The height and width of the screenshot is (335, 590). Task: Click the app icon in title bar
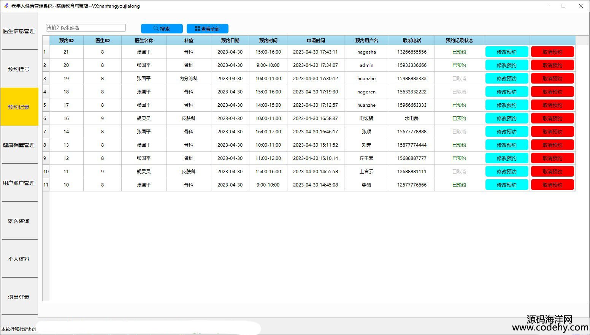[6, 6]
